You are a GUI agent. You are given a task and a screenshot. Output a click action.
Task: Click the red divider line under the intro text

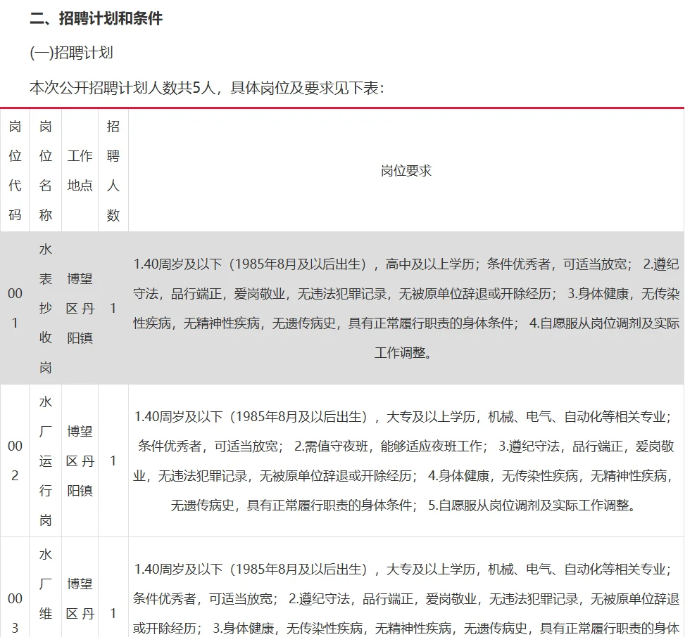click(x=348, y=108)
